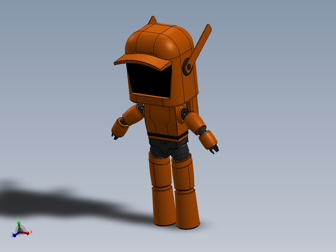The height and width of the screenshot is (252, 336).
Task: Select the dark claw hand on the lowered arm
Action: point(215,149)
